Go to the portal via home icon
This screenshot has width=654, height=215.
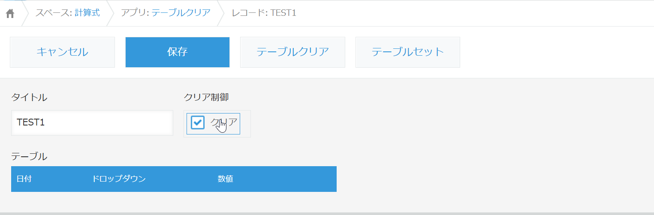click(x=10, y=13)
